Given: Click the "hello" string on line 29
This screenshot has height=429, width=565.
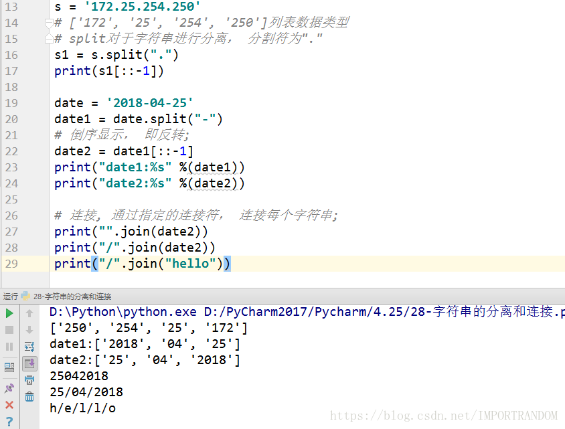Looking at the screenshot, I should (190, 264).
